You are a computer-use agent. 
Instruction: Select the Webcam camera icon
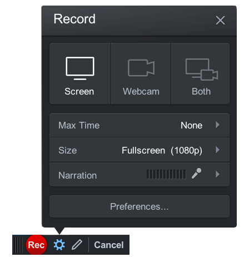[141, 68]
